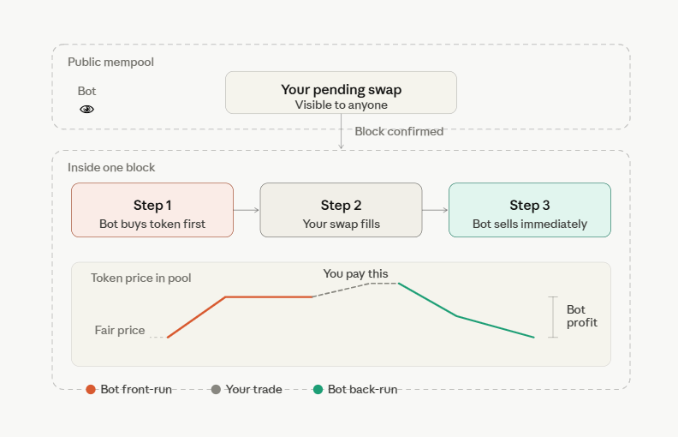Click the arrow between Step 2 and Step 3

[436, 210]
